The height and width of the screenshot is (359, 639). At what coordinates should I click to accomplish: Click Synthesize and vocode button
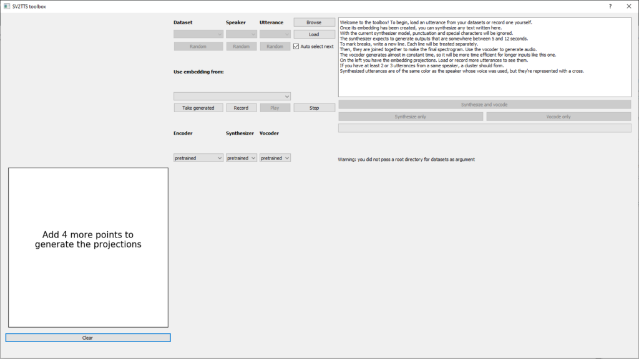[484, 105]
